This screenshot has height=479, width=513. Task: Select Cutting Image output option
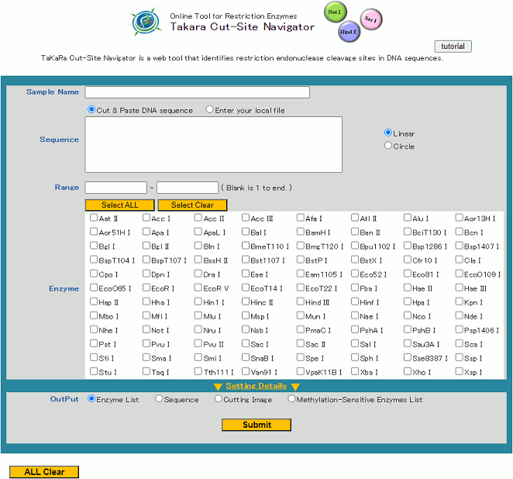click(x=219, y=399)
